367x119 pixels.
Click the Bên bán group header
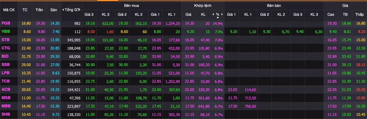click(274, 6)
